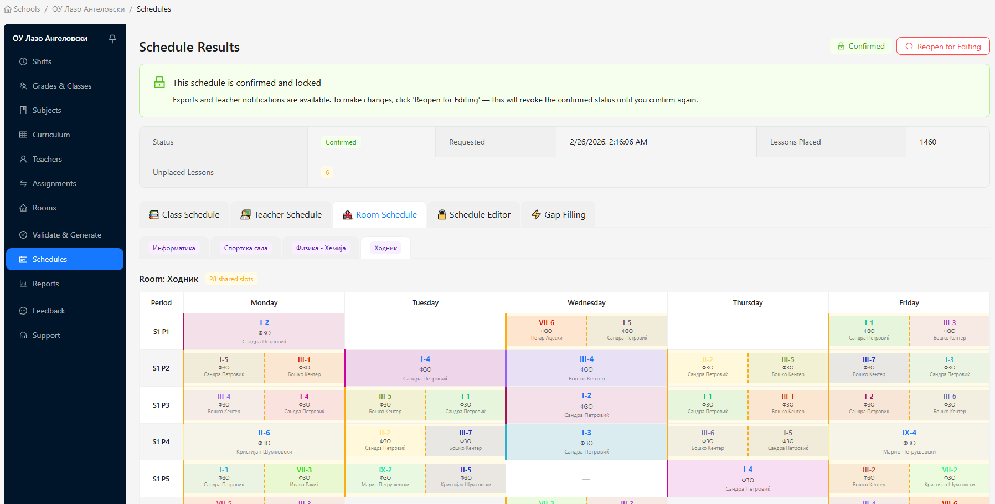Select the Wednesday S1 P2 lesson III-4

coord(586,368)
